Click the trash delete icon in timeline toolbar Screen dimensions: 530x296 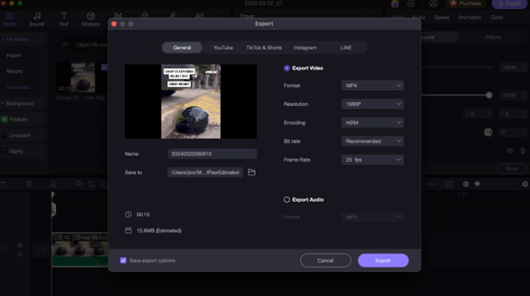click(x=29, y=184)
